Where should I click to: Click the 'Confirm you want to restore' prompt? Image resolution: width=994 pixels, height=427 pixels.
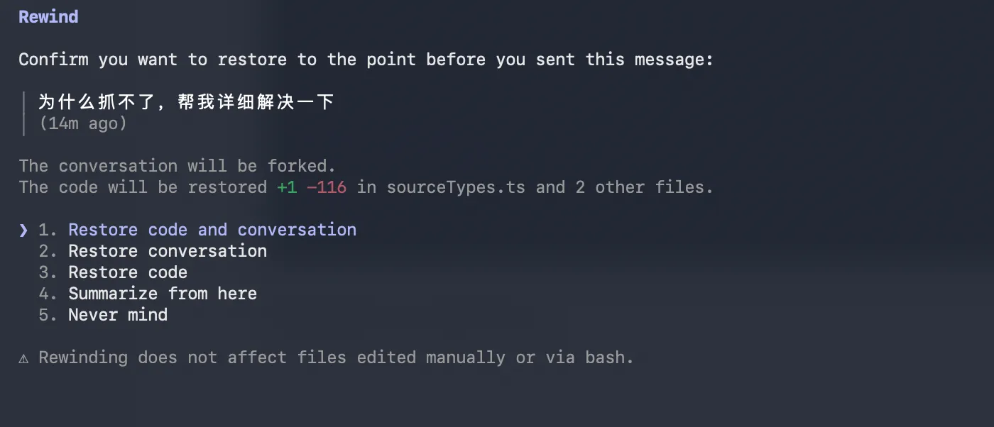point(366,60)
